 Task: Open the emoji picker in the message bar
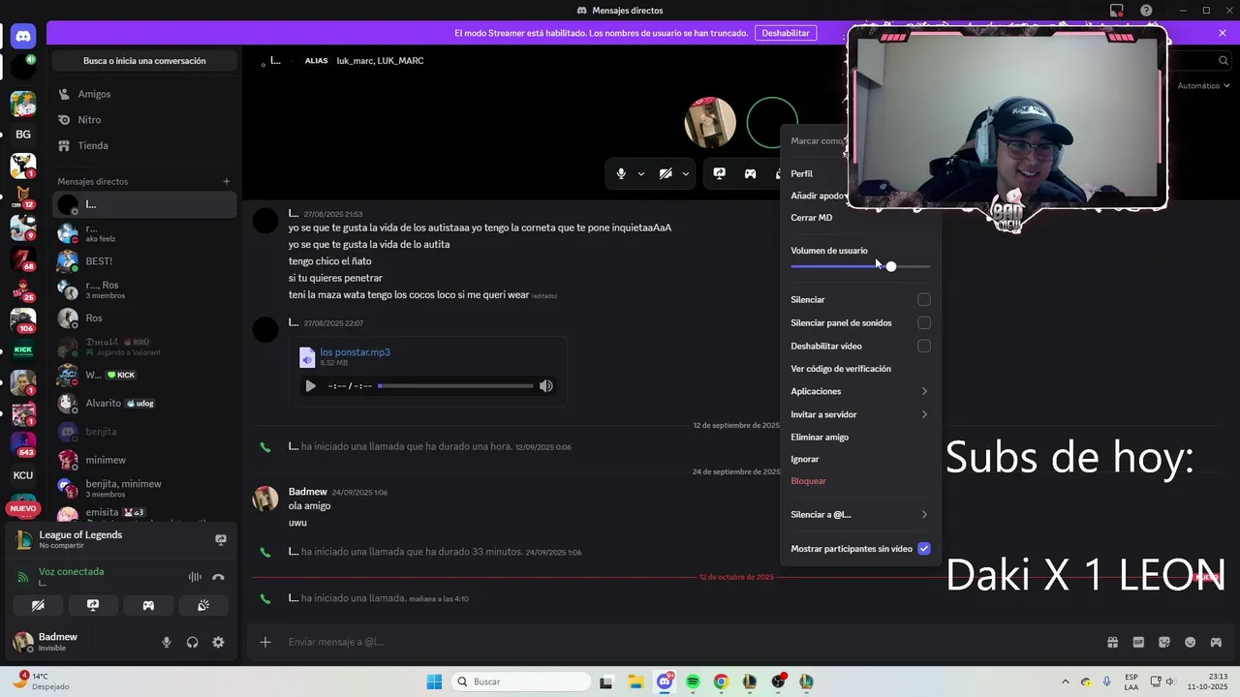(x=1190, y=642)
